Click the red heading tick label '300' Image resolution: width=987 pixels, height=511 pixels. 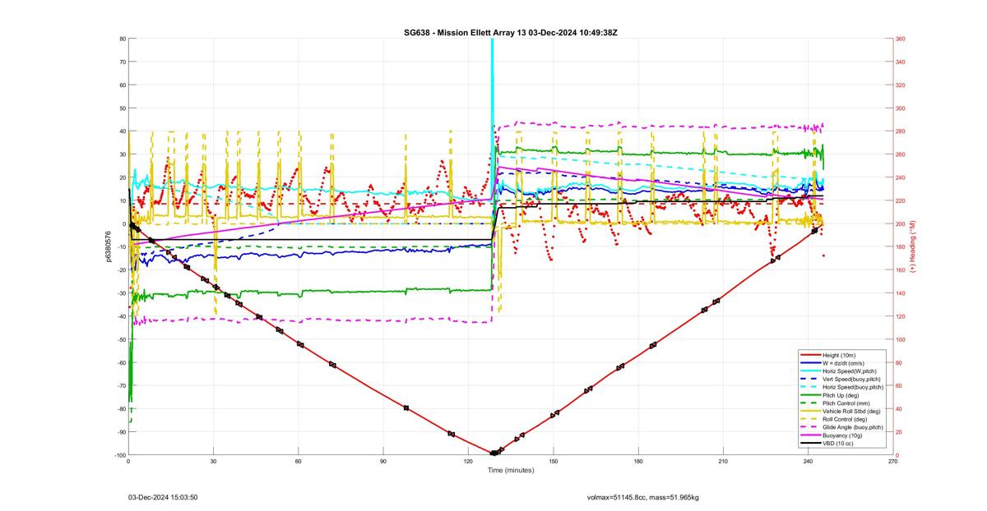(x=901, y=108)
